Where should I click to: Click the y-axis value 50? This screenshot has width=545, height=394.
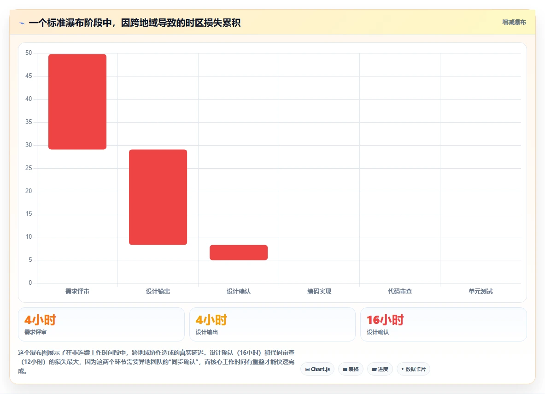pyautogui.click(x=29, y=53)
